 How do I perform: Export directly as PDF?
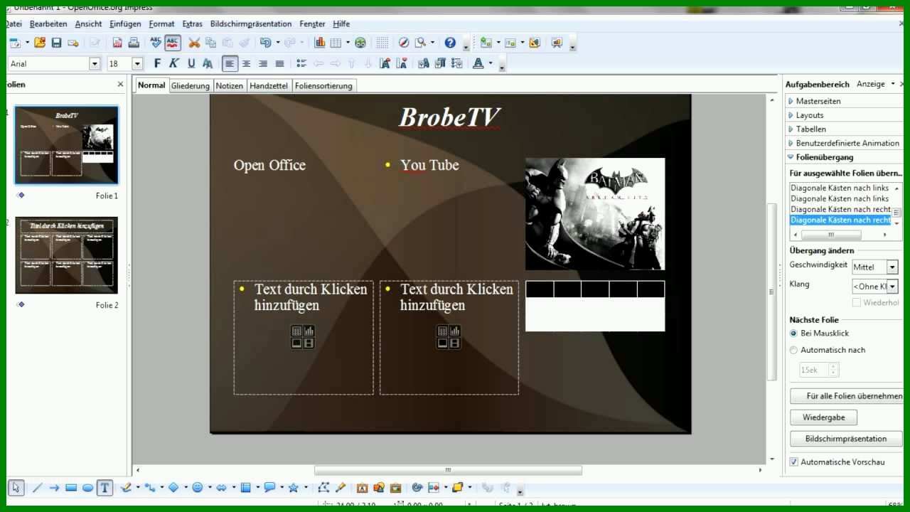coord(117,43)
